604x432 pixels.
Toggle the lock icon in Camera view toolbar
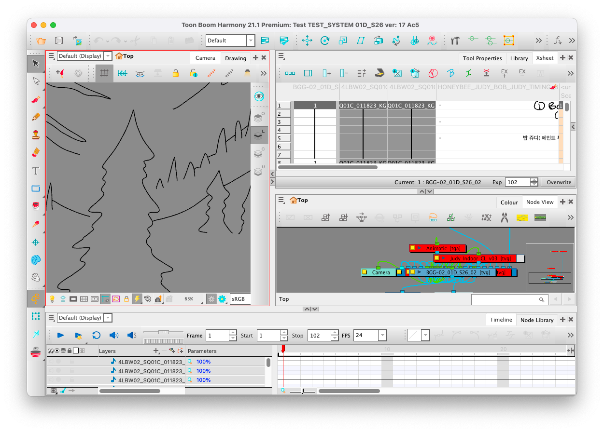click(x=175, y=73)
